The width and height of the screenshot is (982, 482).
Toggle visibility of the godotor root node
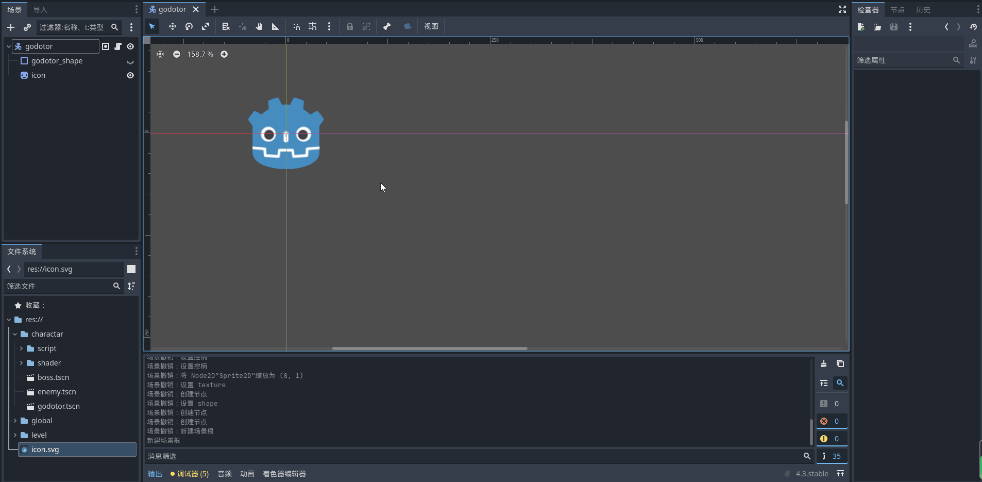(130, 46)
